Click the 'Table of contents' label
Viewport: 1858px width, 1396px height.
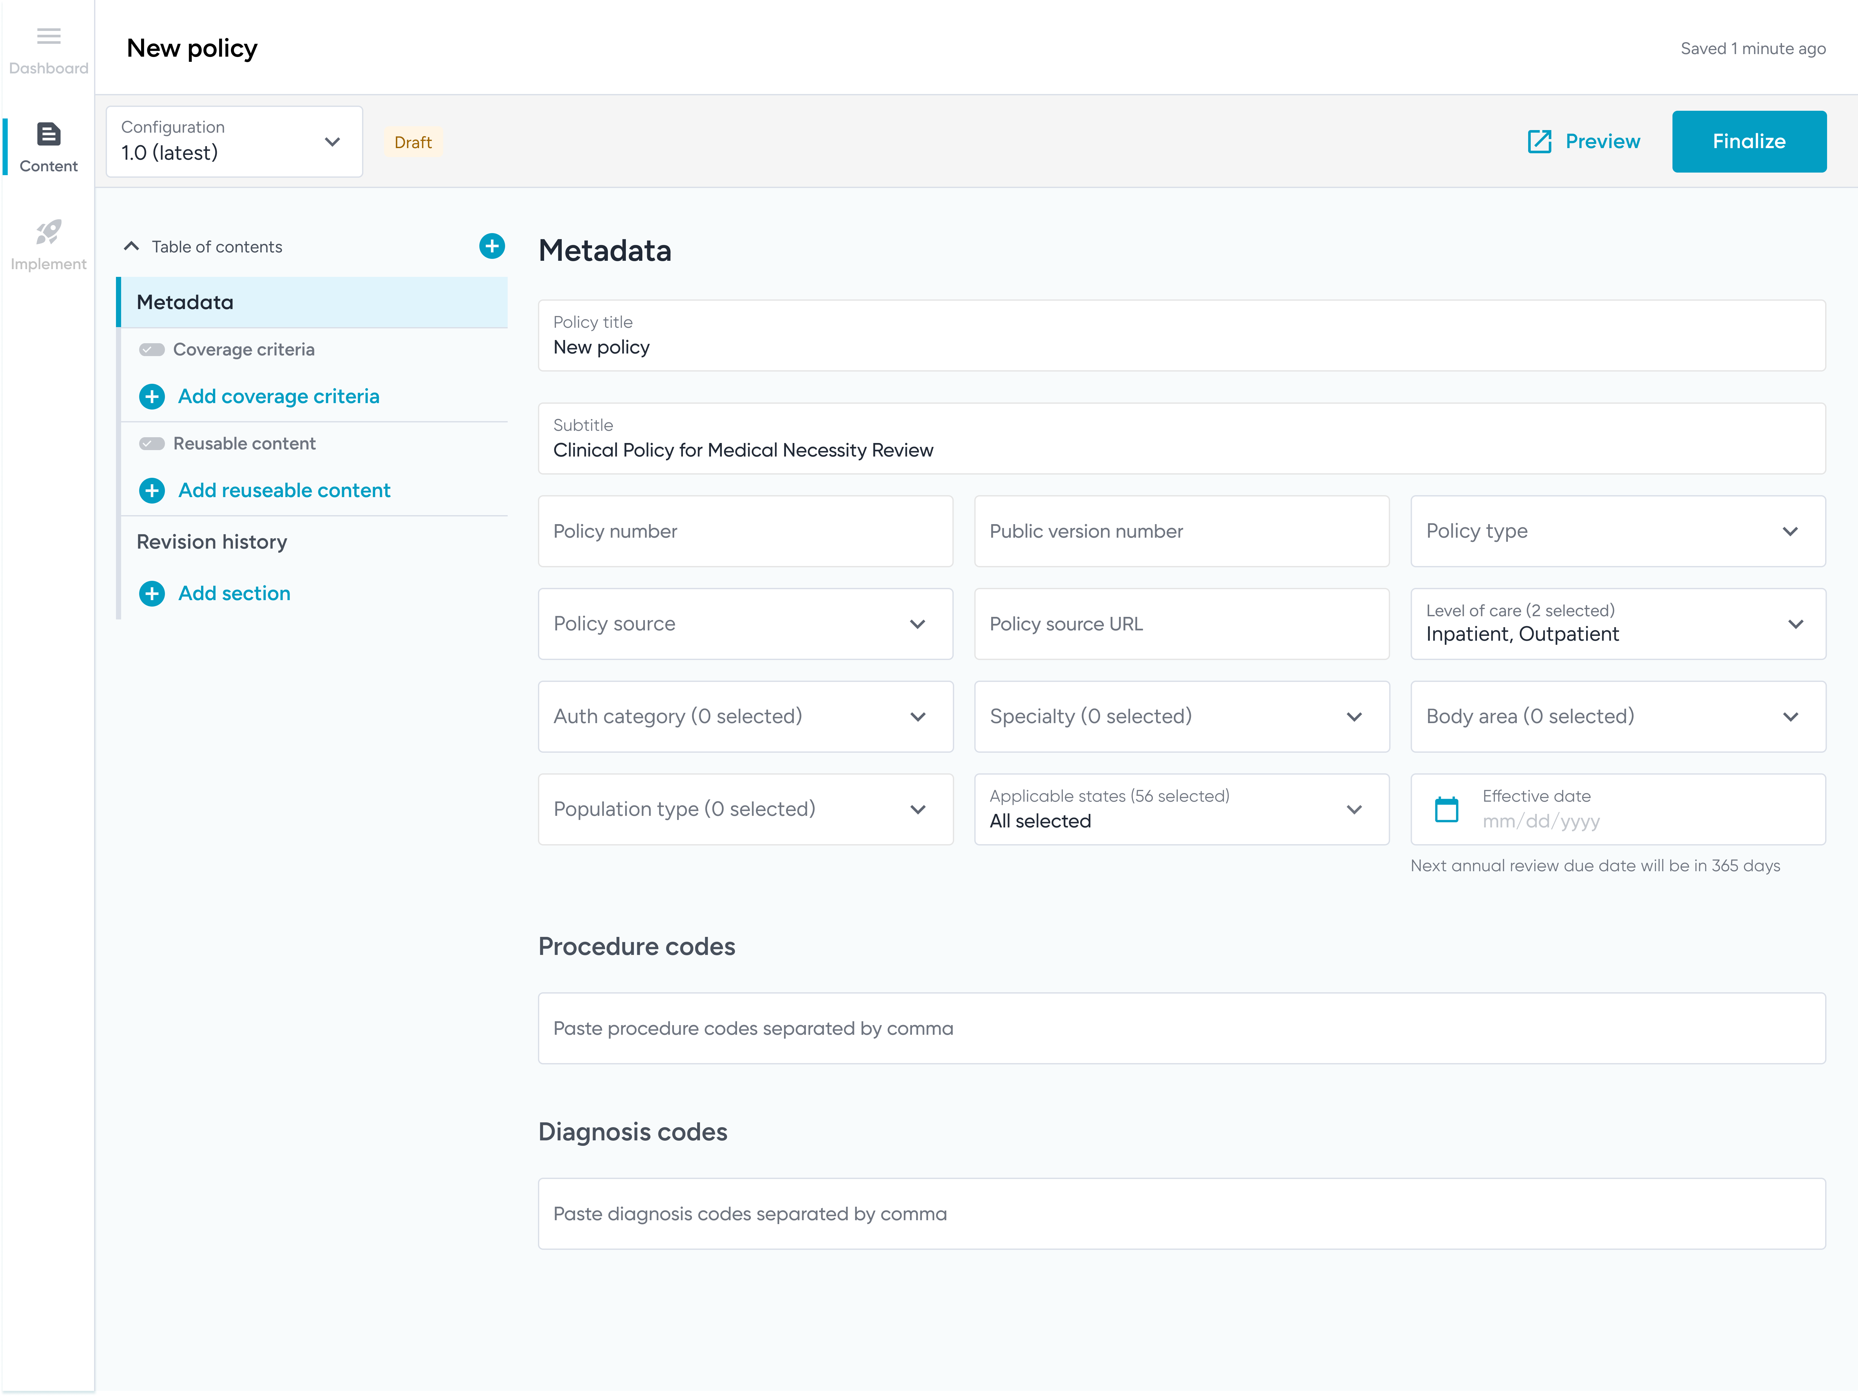[217, 247]
